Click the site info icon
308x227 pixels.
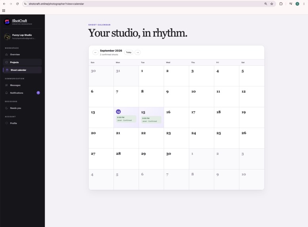25,4
